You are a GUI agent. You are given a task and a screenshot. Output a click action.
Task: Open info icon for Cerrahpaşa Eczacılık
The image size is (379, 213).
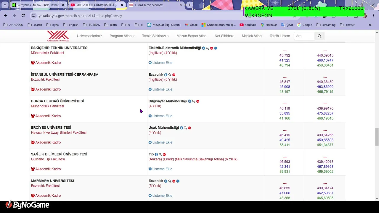point(166,75)
